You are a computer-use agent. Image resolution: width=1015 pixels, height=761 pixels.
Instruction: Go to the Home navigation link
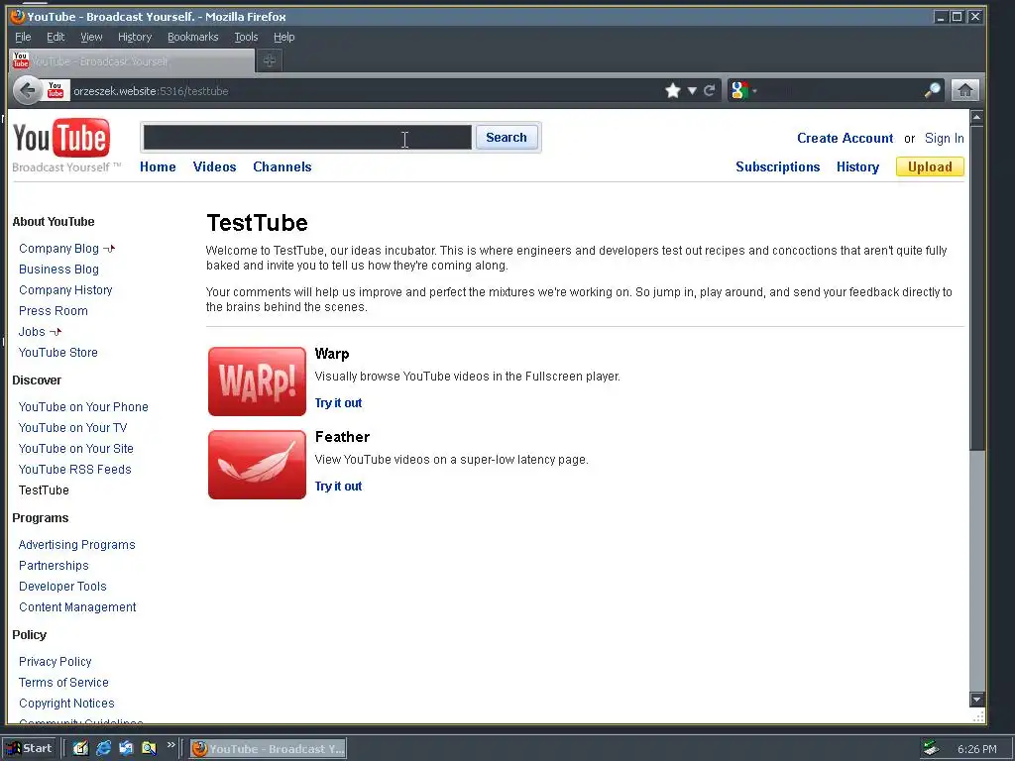pyautogui.click(x=158, y=166)
